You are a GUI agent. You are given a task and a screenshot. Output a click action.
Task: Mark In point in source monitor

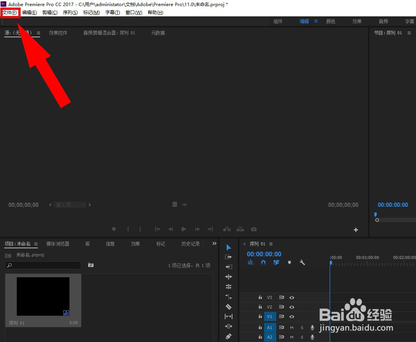coord(128,229)
